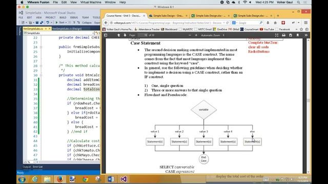Open Chrome from Windows taskbar

85,179
